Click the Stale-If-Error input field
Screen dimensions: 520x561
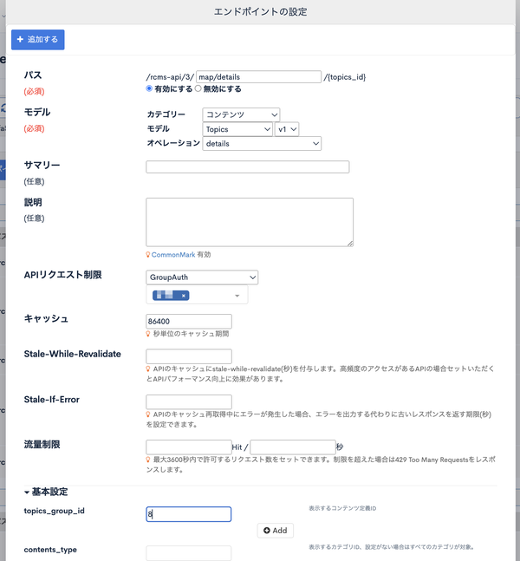[189, 401]
